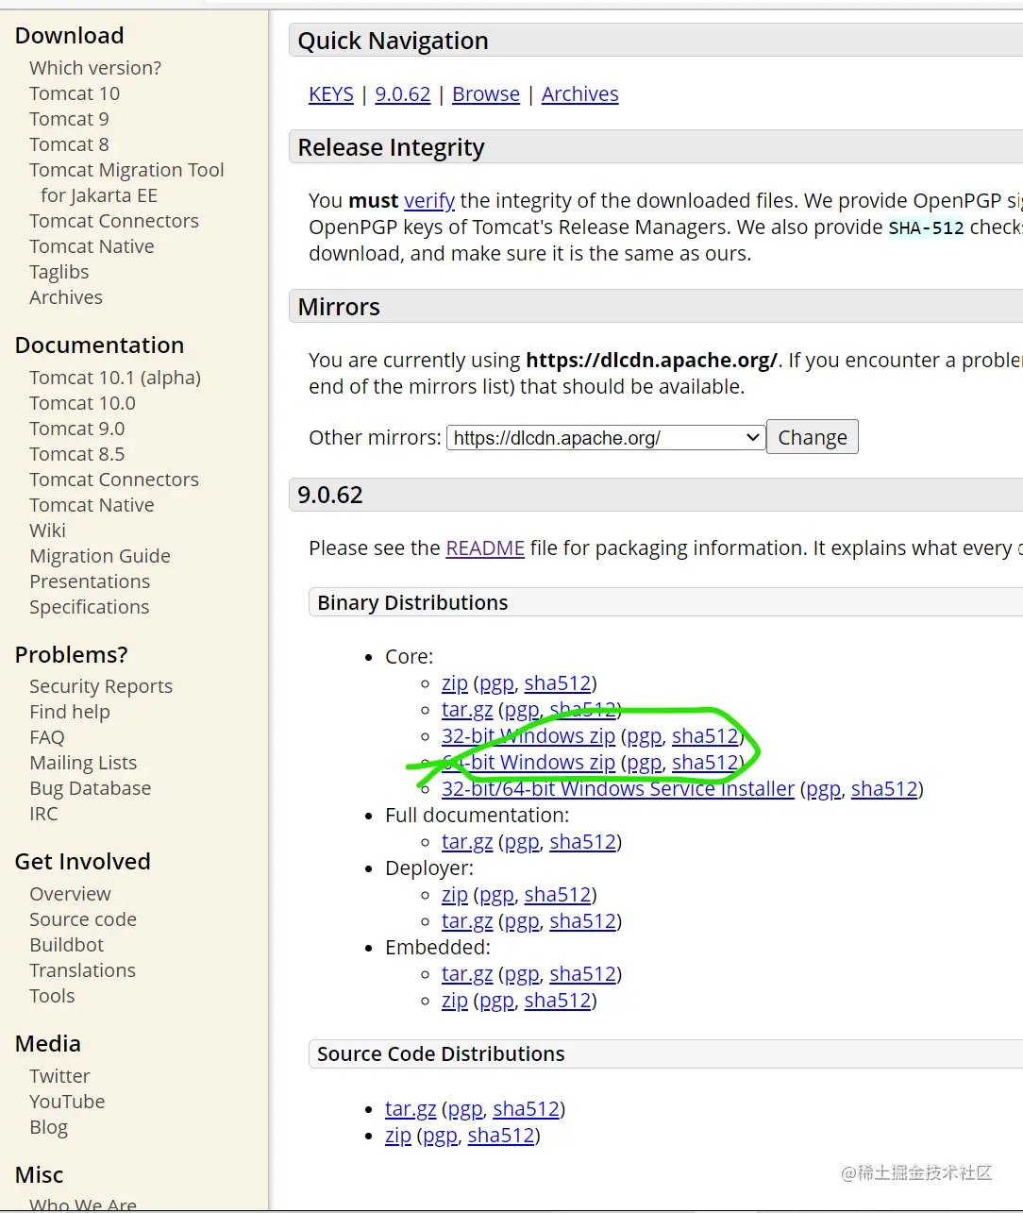The image size is (1023, 1213).
Task: Open Mailing Lists link
Action: point(83,763)
